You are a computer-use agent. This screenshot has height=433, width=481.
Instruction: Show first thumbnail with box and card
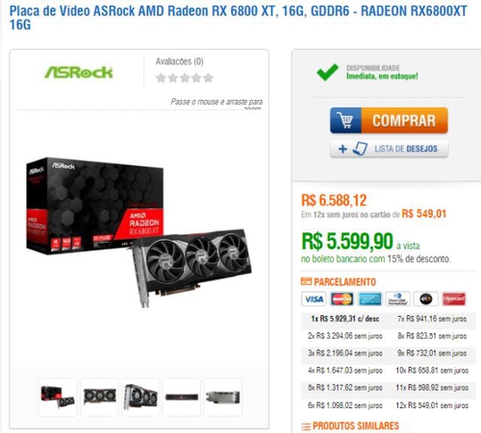coord(58,397)
